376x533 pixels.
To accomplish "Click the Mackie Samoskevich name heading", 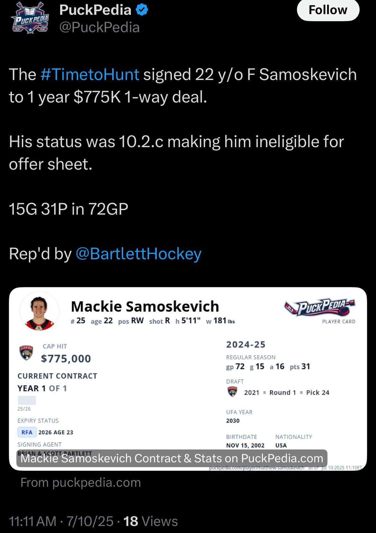I will click(x=145, y=306).
